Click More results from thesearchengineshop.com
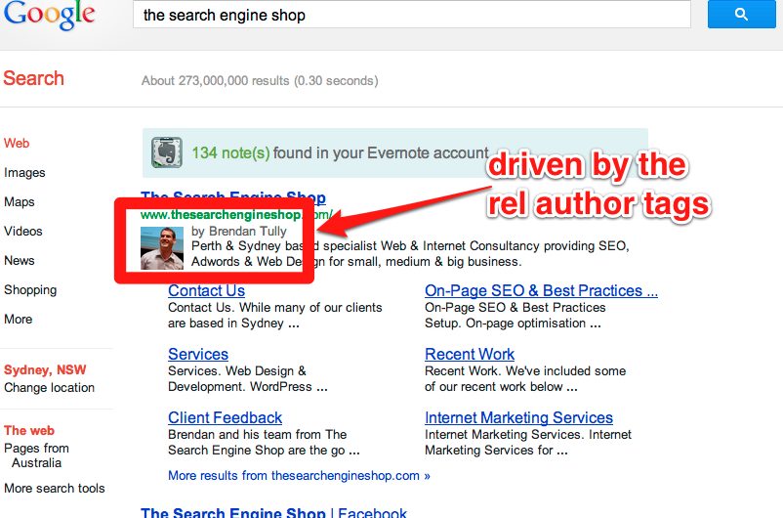 point(299,476)
